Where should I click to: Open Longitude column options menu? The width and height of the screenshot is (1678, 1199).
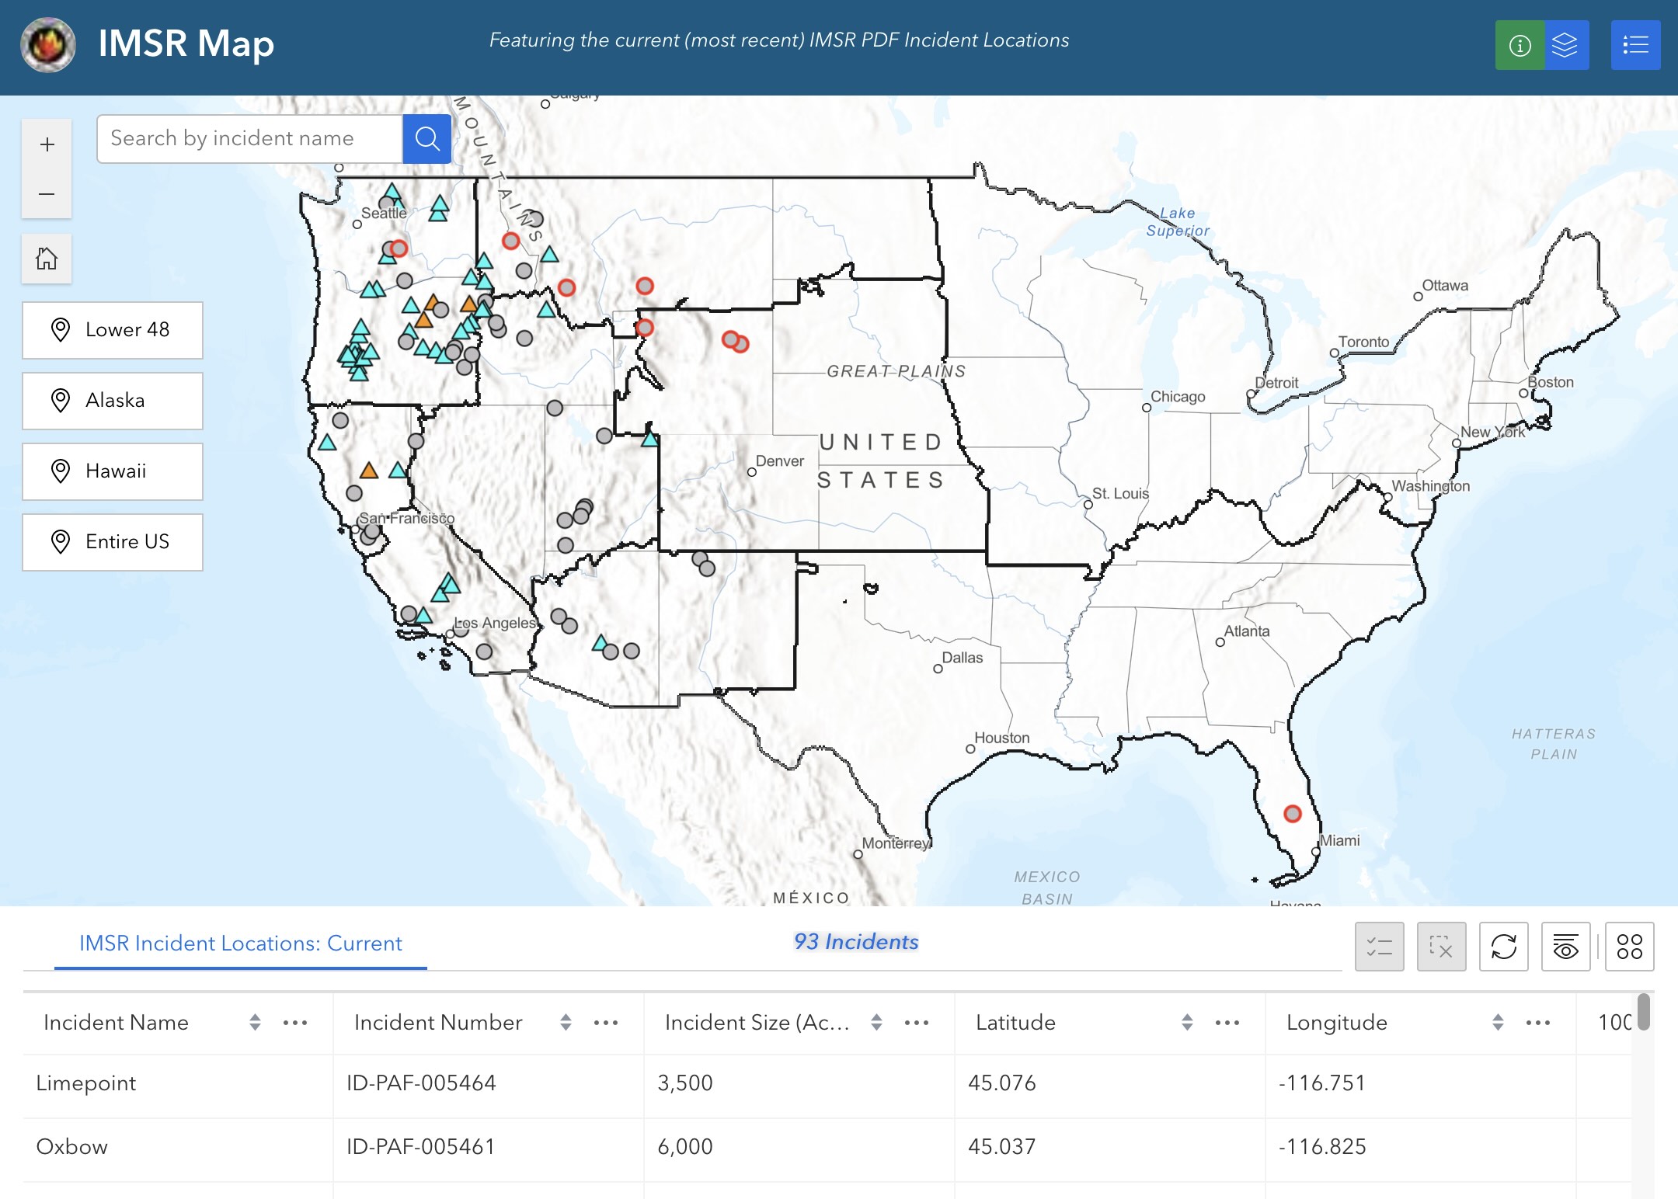(1538, 1023)
